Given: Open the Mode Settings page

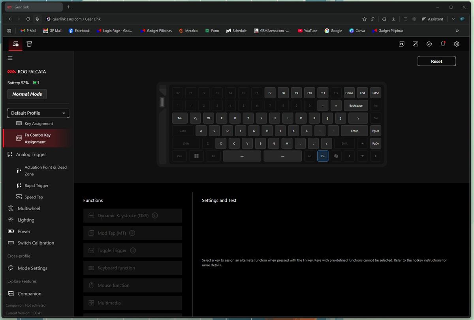Looking at the screenshot, I should coord(32,268).
